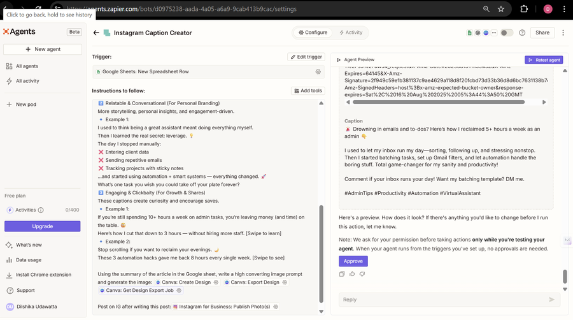This screenshot has height=320, width=573.
Task: Click the Zapier Agents logo
Action: tap(19, 32)
